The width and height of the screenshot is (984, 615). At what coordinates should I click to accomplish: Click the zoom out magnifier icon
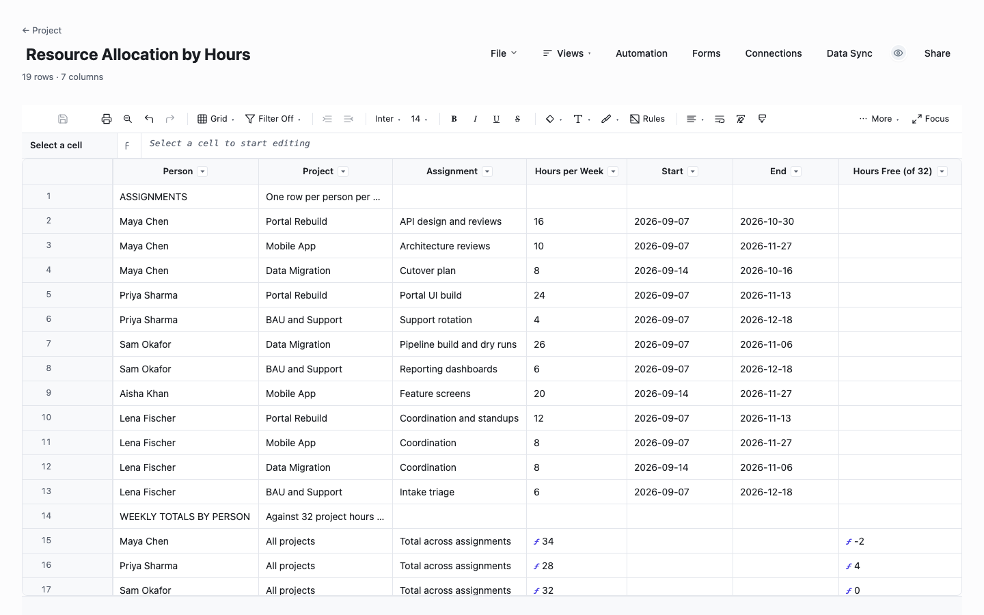pyautogui.click(x=128, y=119)
